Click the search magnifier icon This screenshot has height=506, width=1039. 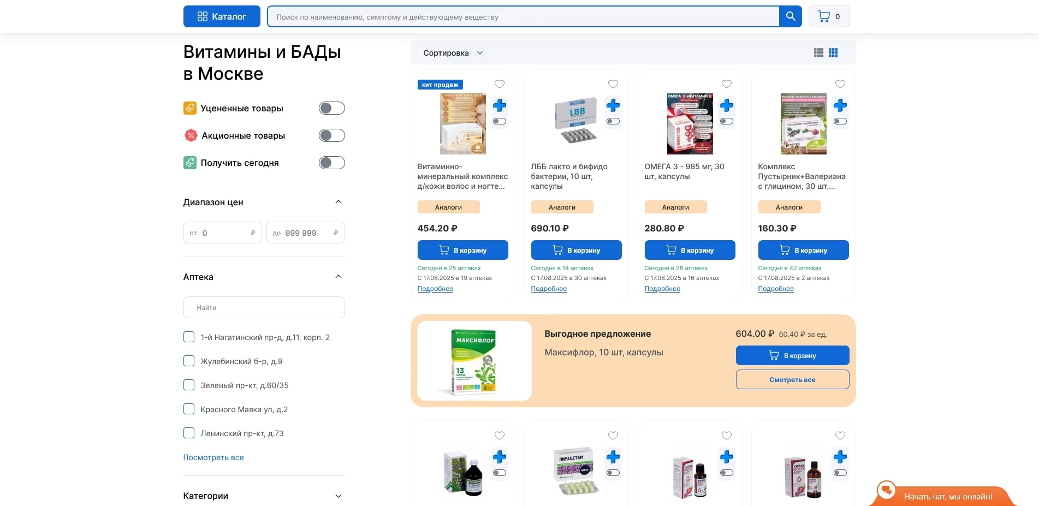[x=789, y=16]
